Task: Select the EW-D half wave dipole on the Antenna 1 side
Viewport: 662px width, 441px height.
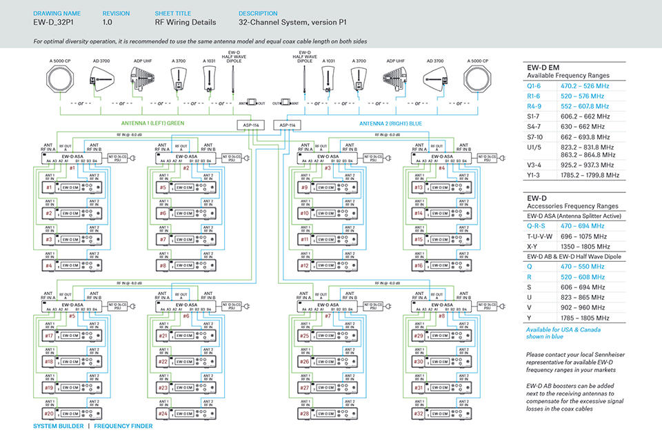Action: [x=232, y=79]
